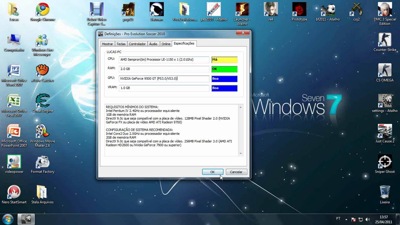Close the Definições dialog window
The width and height of the screenshot is (400, 225).
(243, 32)
